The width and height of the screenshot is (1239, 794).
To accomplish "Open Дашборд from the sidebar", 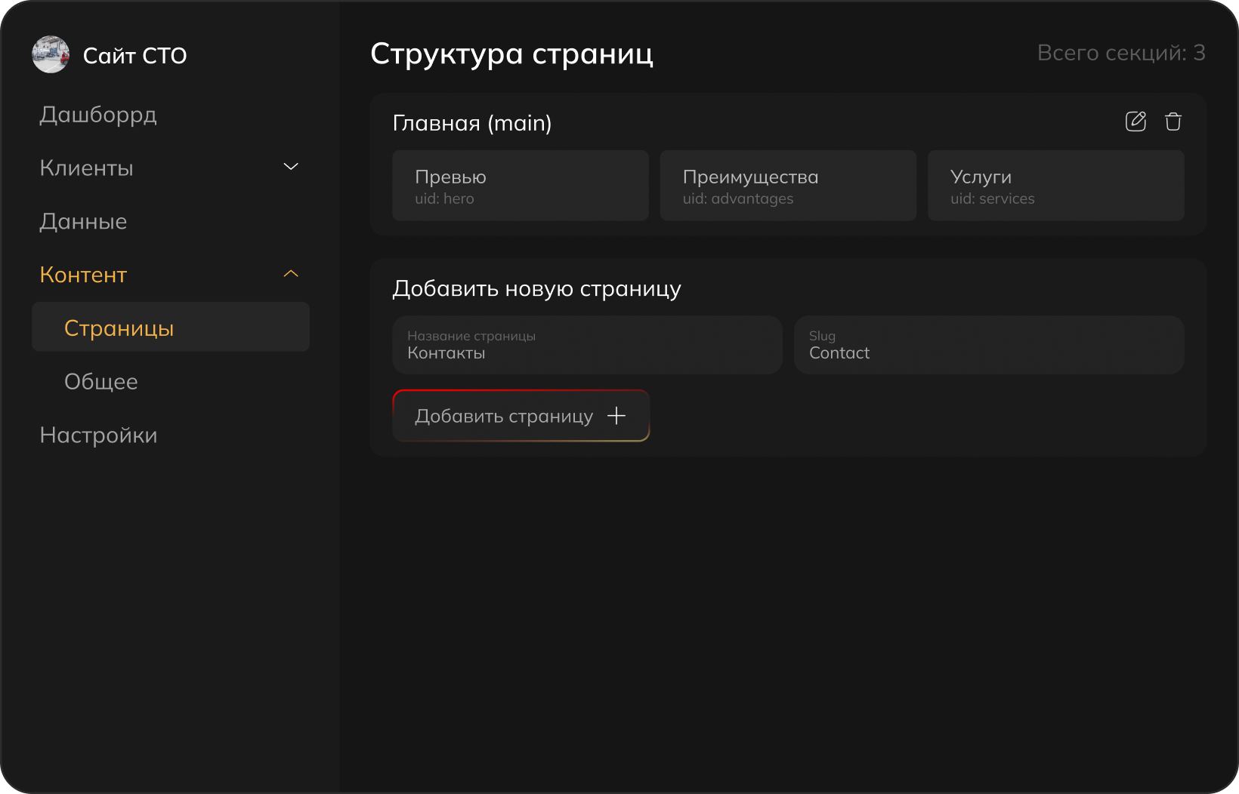I will pyautogui.click(x=98, y=115).
